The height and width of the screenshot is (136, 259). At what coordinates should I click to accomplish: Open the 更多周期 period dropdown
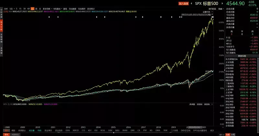(x=48, y=8)
